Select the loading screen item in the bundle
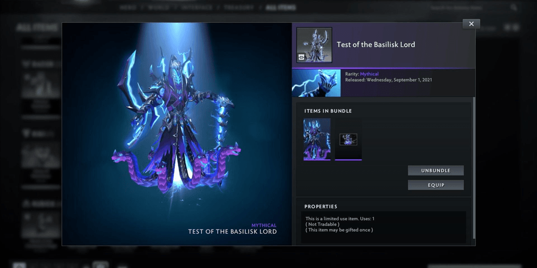This screenshot has height=268, width=537. (348, 139)
